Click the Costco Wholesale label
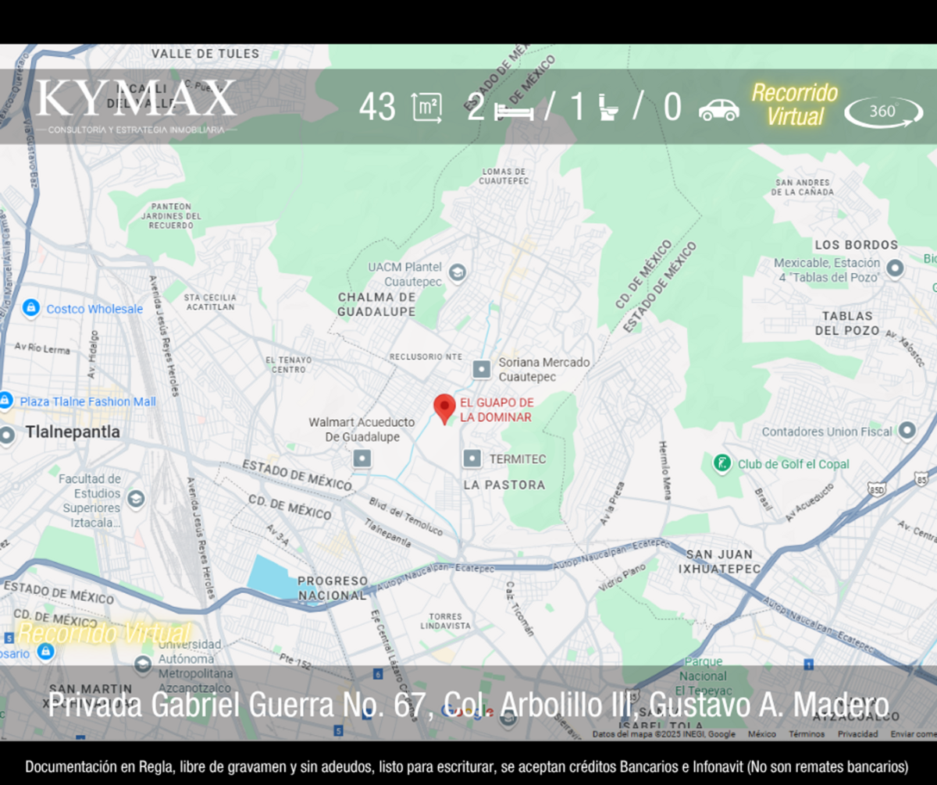This screenshot has height=785, width=937. 94,309
